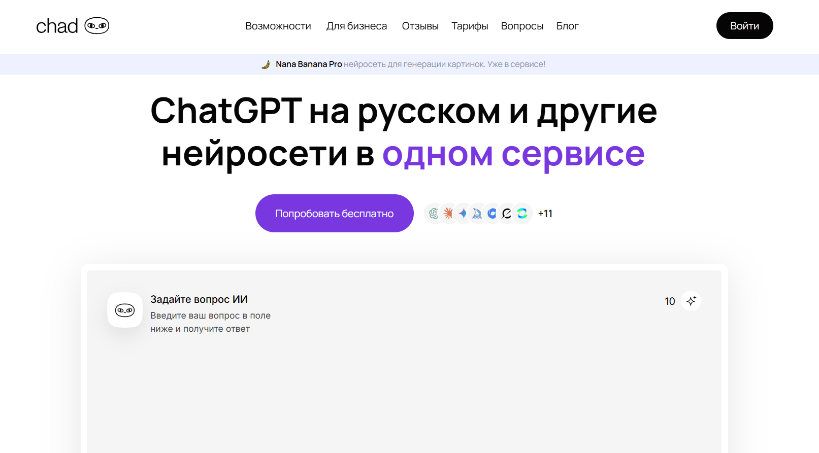The width and height of the screenshot is (819, 453).
Task: Select the orange Claude starburst icon
Action: pyautogui.click(x=448, y=214)
